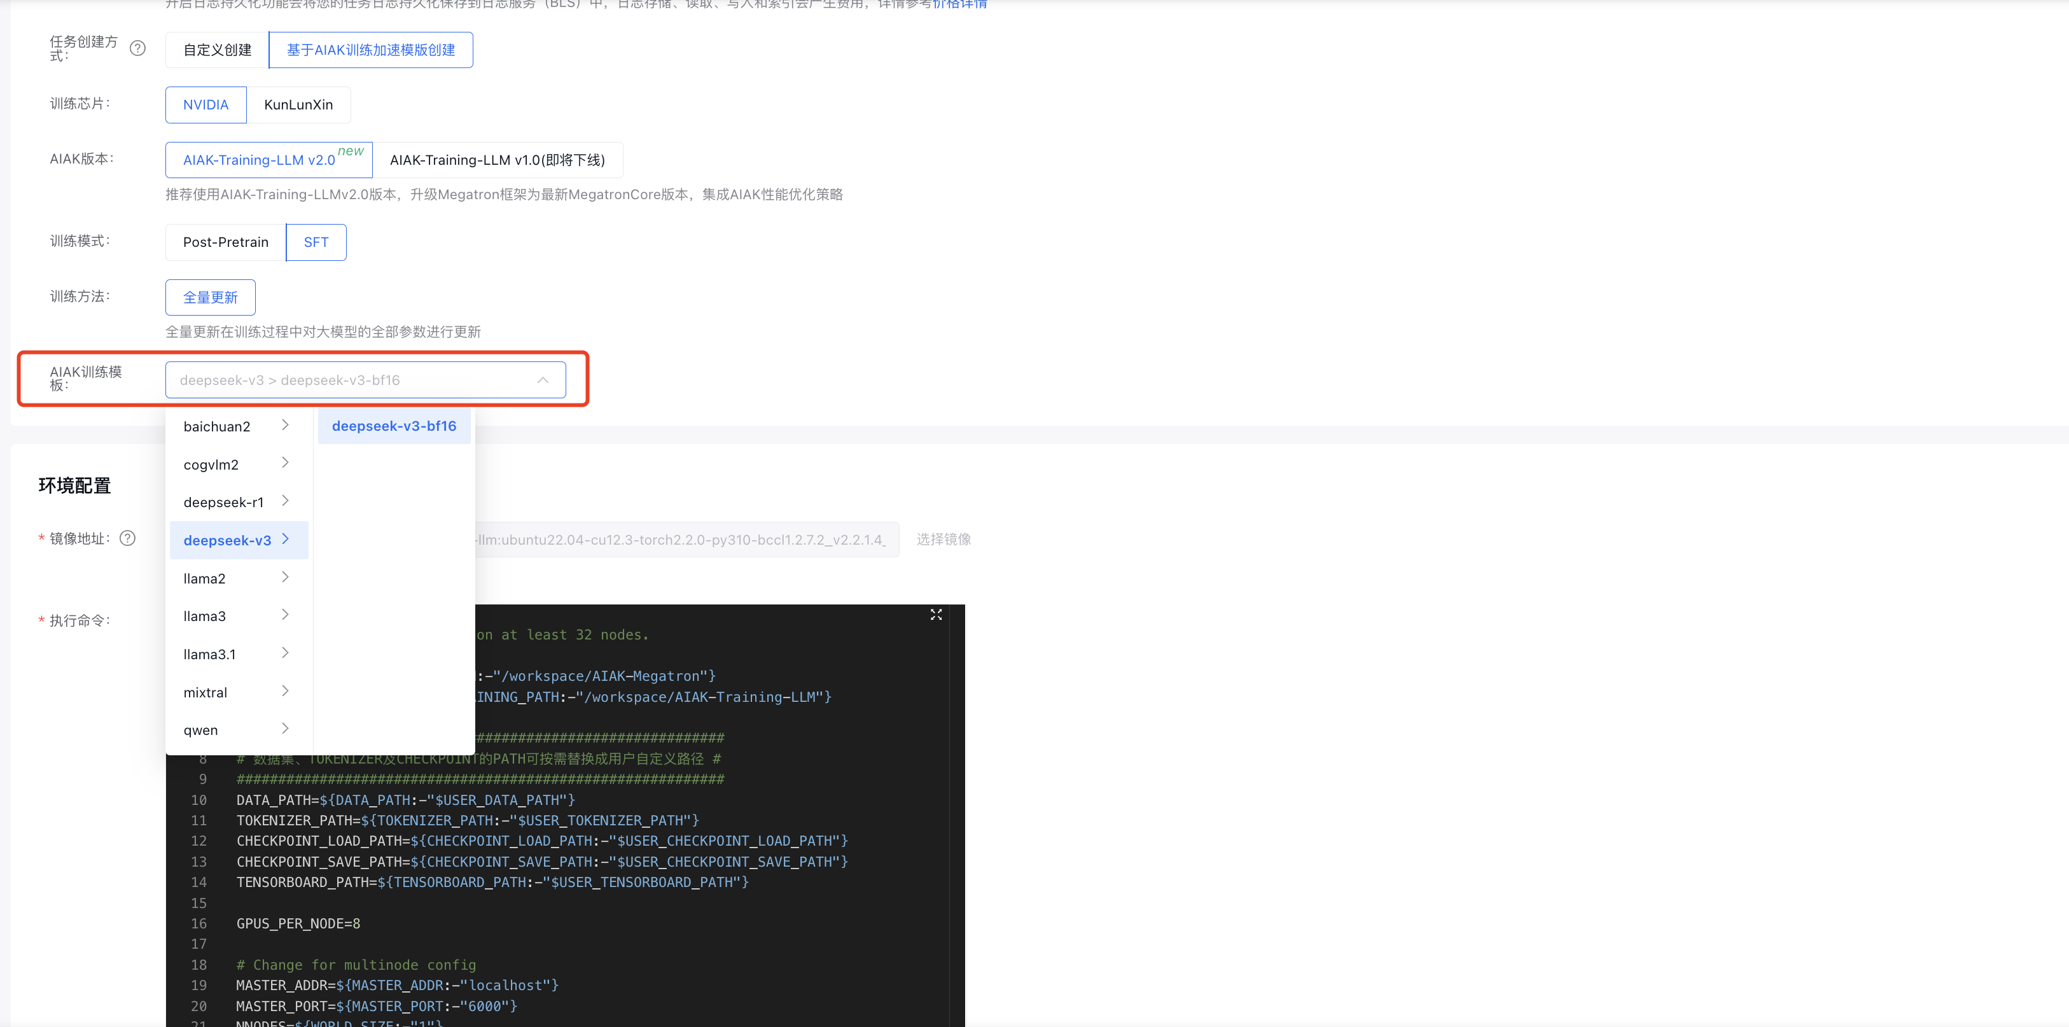The width and height of the screenshot is (2069, 1027).
Task: Click line 19 MASTER_ADDR in editor
Action: tap(398, 985)
